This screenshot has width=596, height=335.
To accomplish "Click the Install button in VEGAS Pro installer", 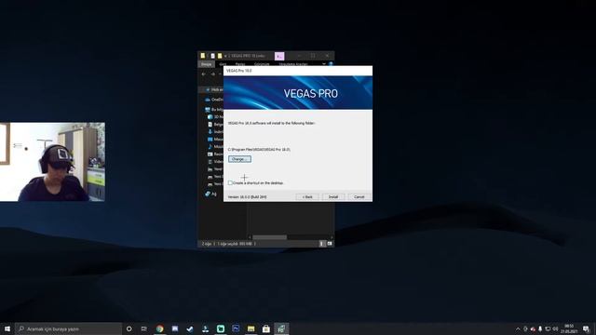I will tap(333, 196).
